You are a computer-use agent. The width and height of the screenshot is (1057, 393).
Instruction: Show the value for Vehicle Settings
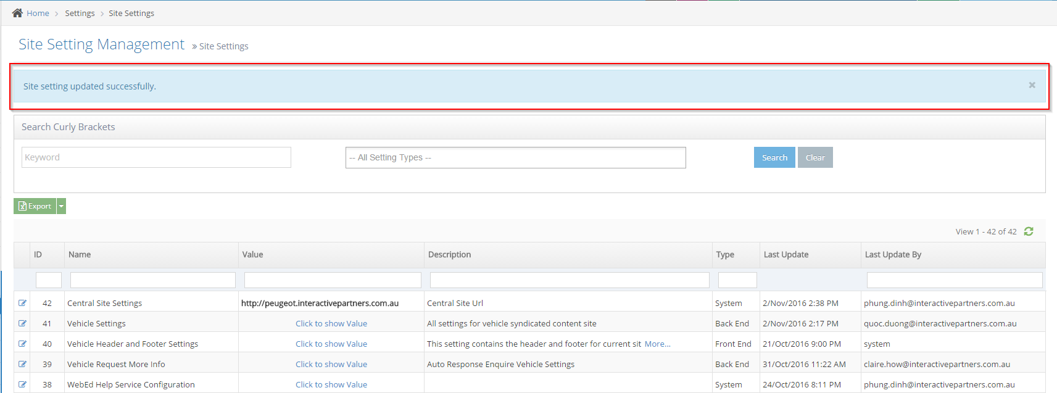coord(331,323)
